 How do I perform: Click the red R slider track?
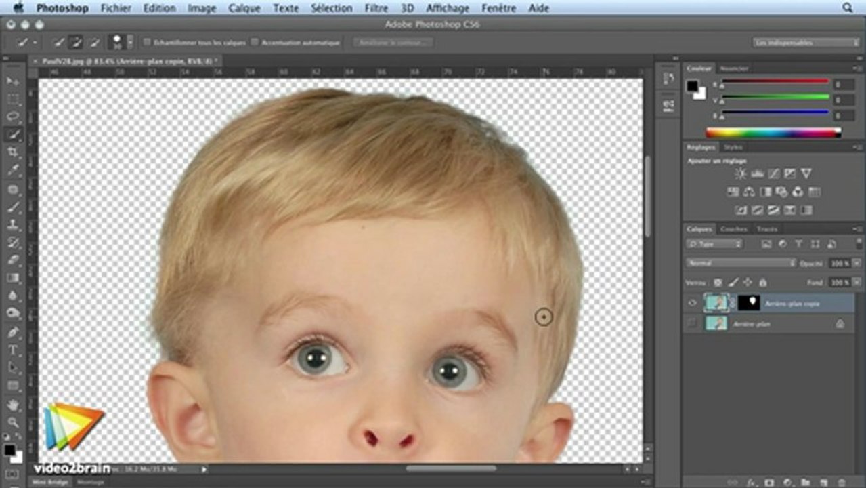point(775,81)
